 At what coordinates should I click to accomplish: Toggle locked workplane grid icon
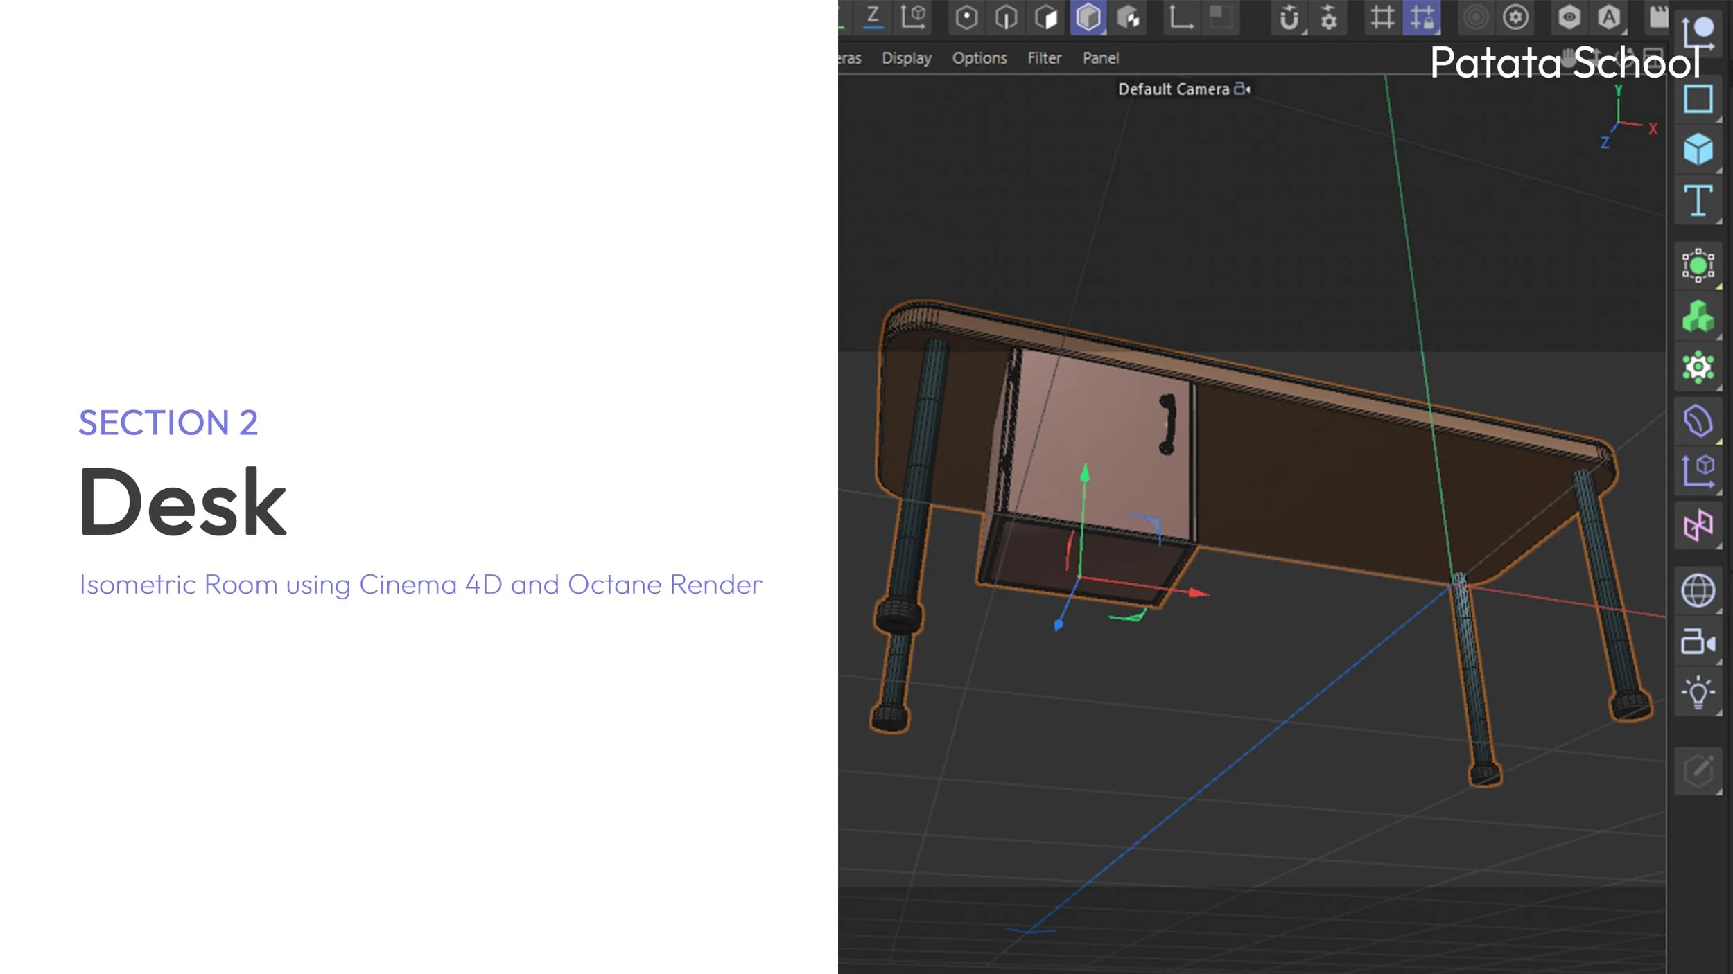click(x=1421, y=17)
